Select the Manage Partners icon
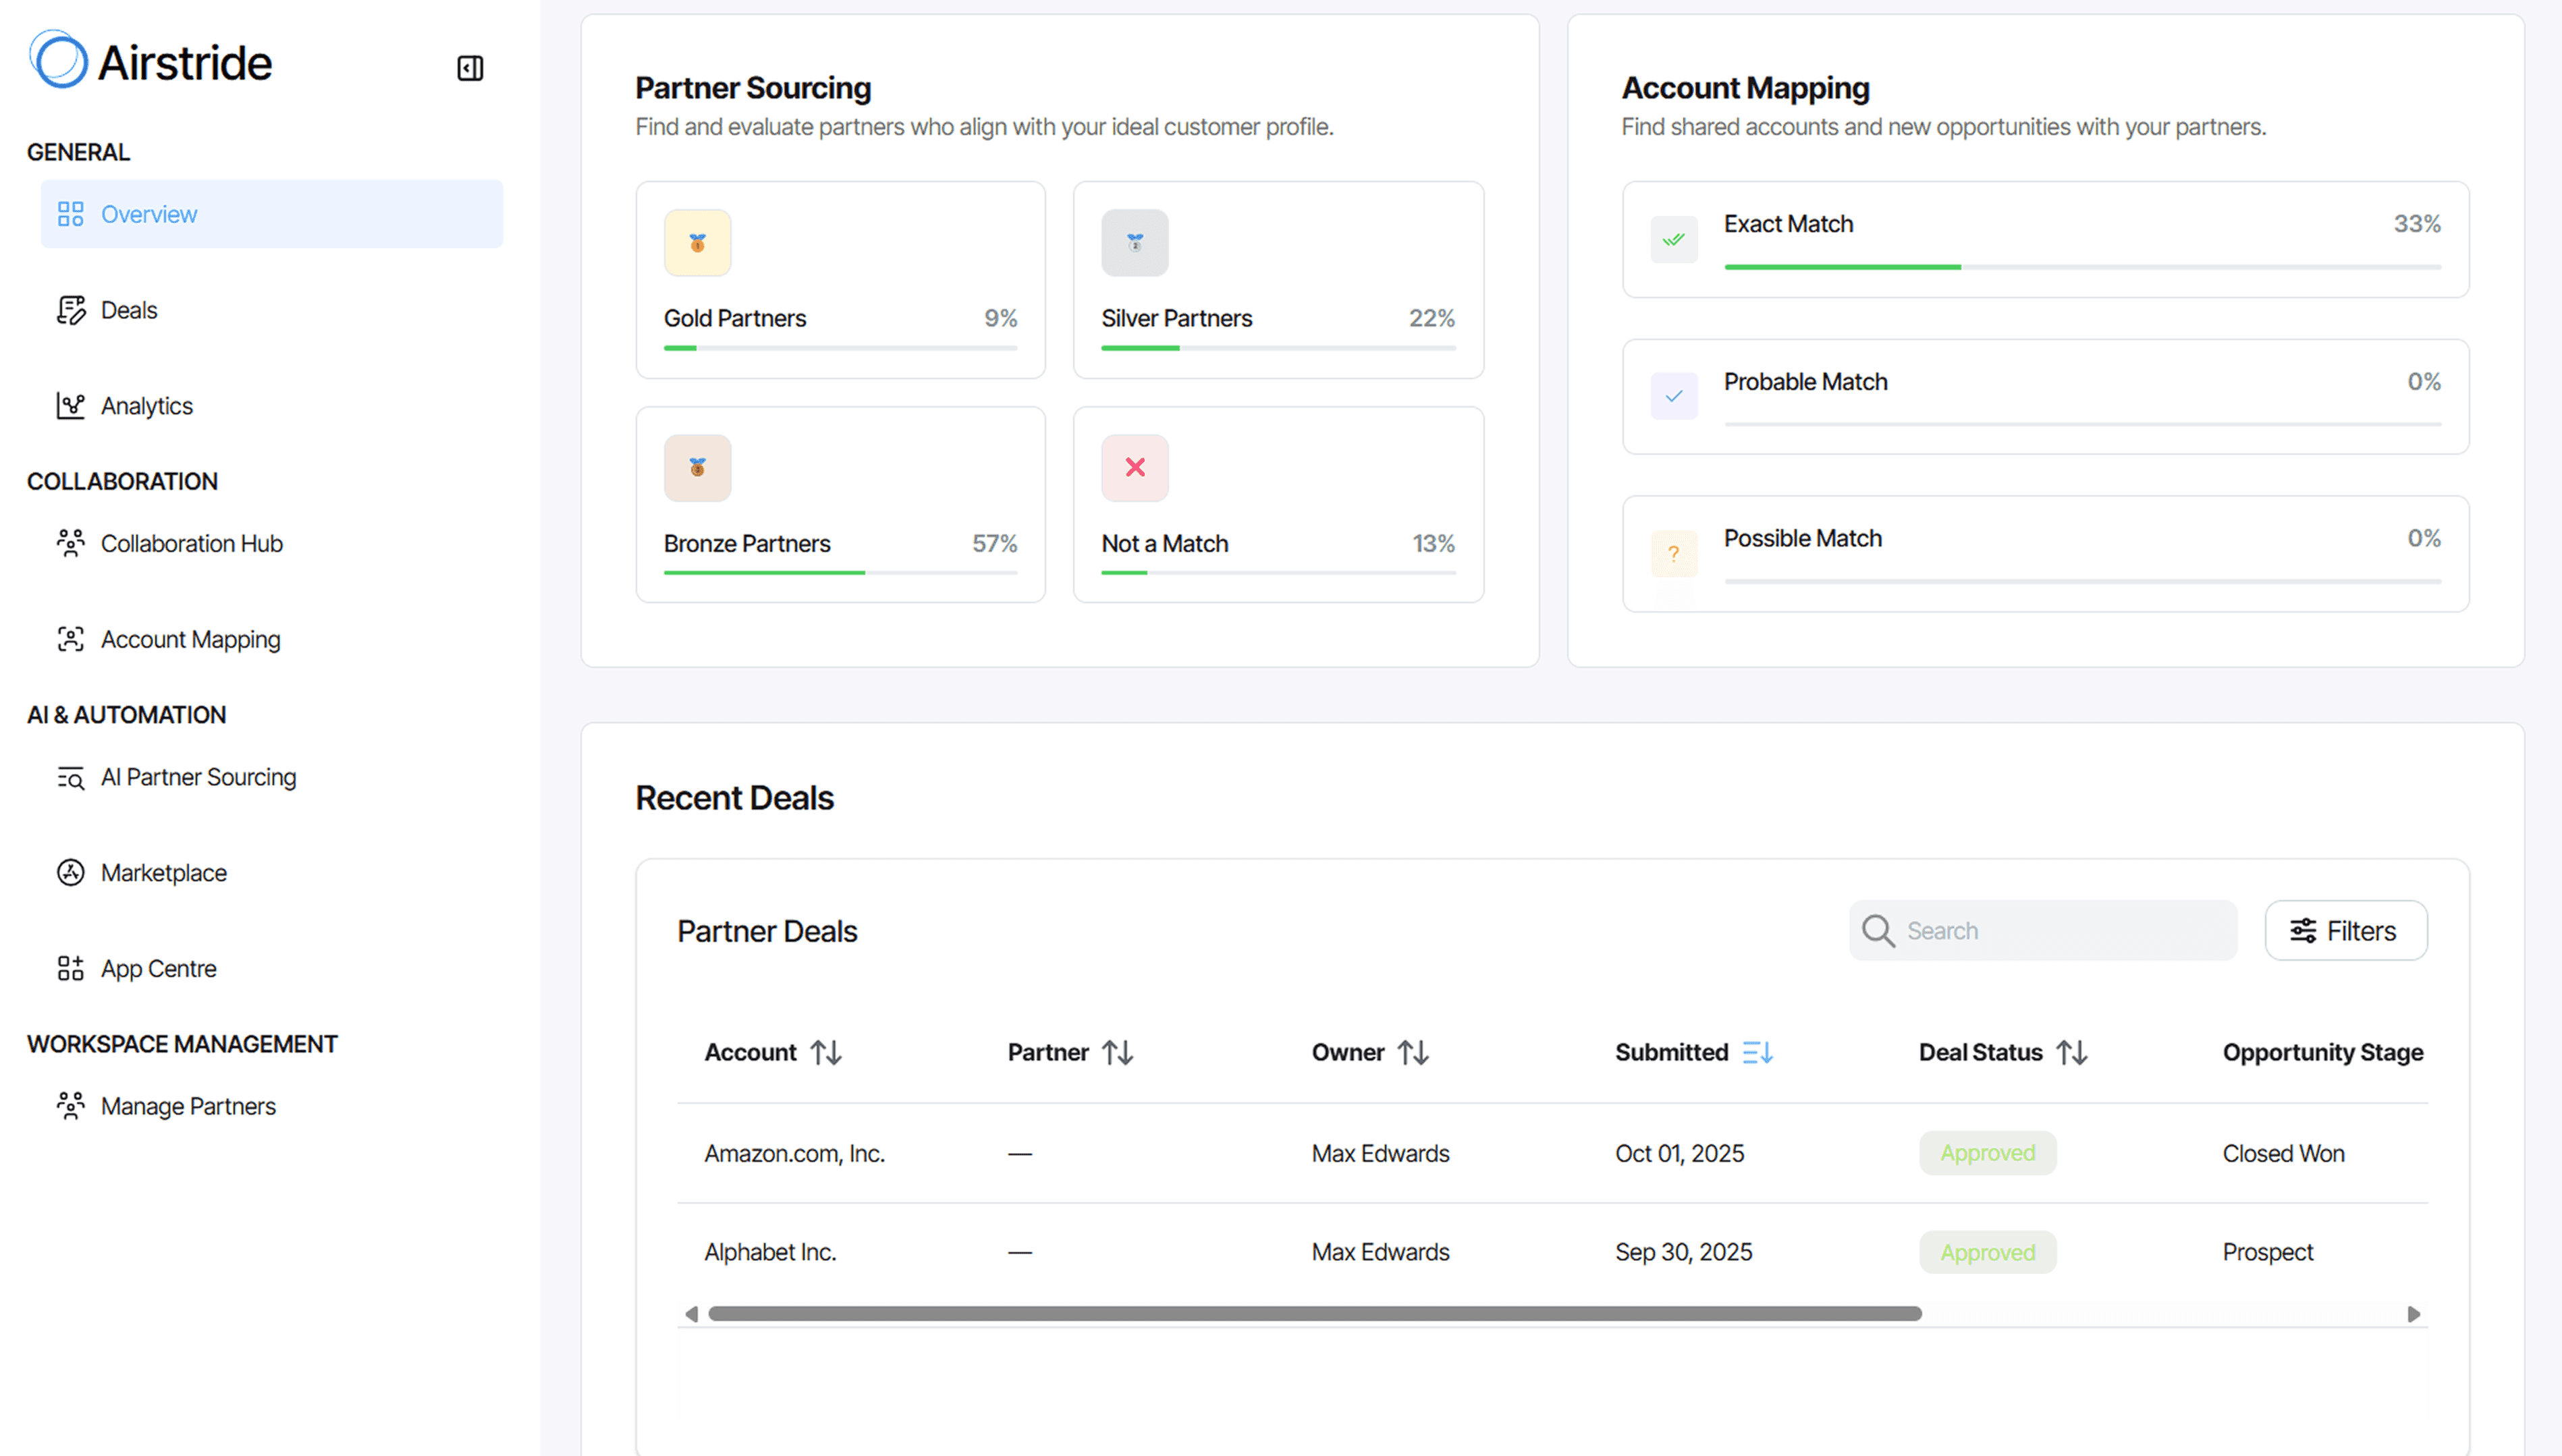This screenshot has height=1456, width=2562. tap(70, 1105)
